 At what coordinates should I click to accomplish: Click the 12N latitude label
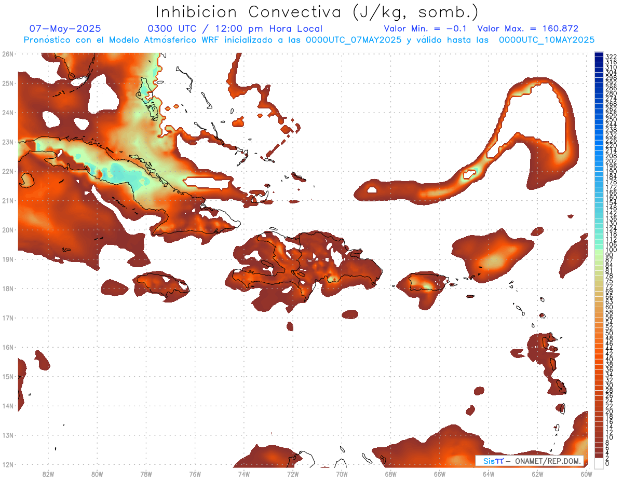8,464
